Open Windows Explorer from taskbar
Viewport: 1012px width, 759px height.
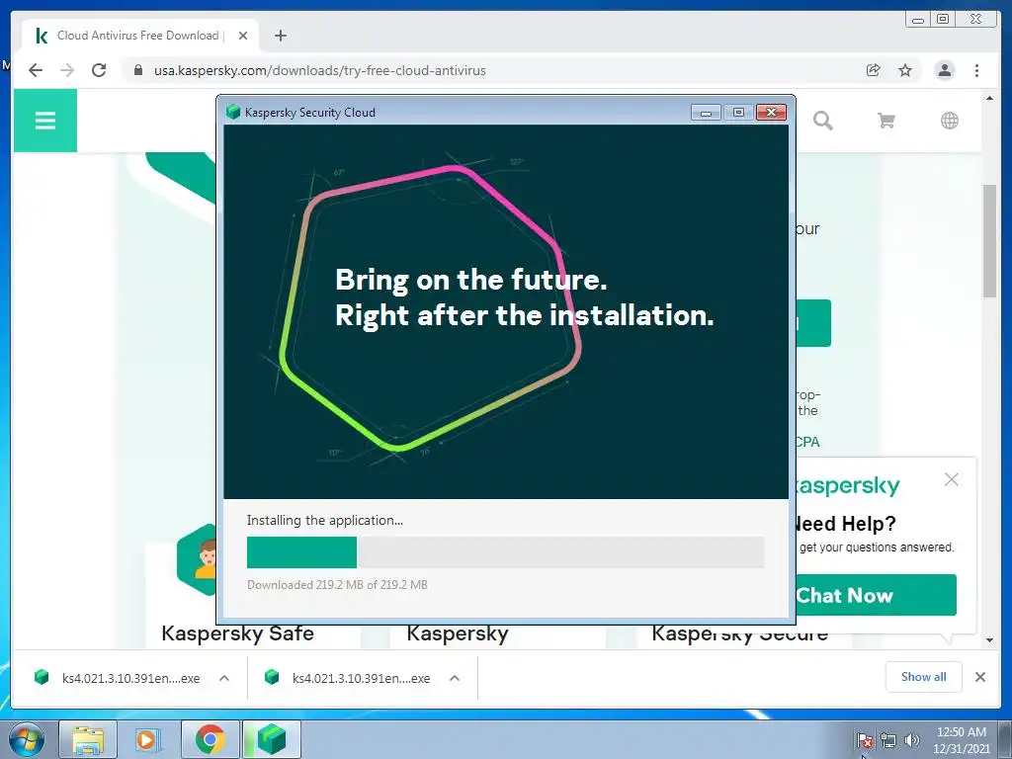(x=88, y=739)
